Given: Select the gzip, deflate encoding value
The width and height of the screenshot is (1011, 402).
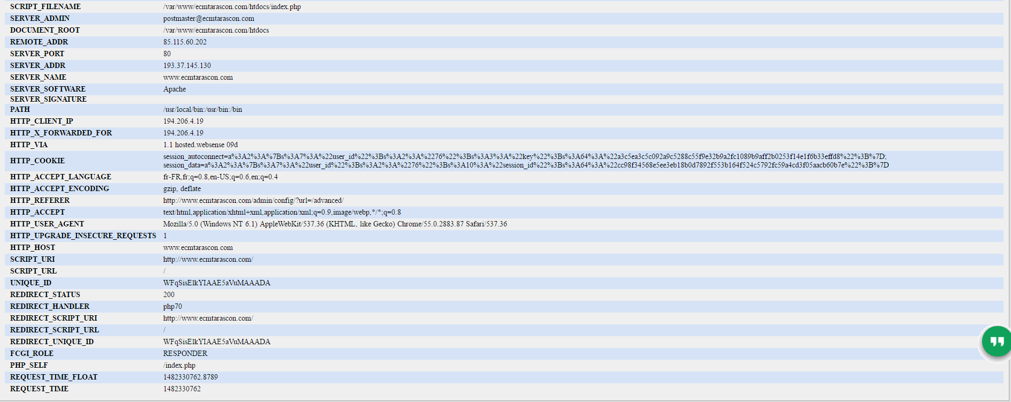Looking at the screenshot, I should pyautogui.click(x=182, y=189).
